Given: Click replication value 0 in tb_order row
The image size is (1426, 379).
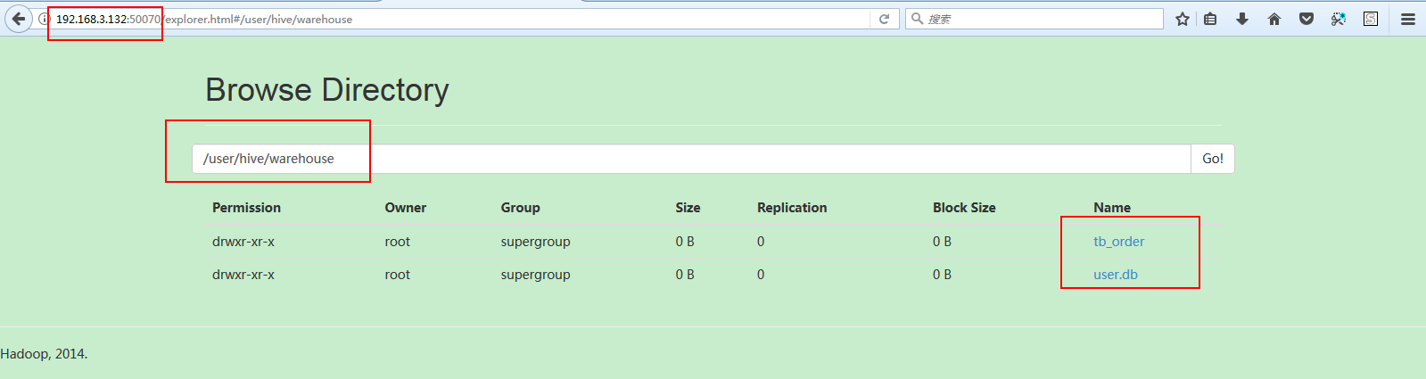Looking at the screenshot, I should coord(761,242).
